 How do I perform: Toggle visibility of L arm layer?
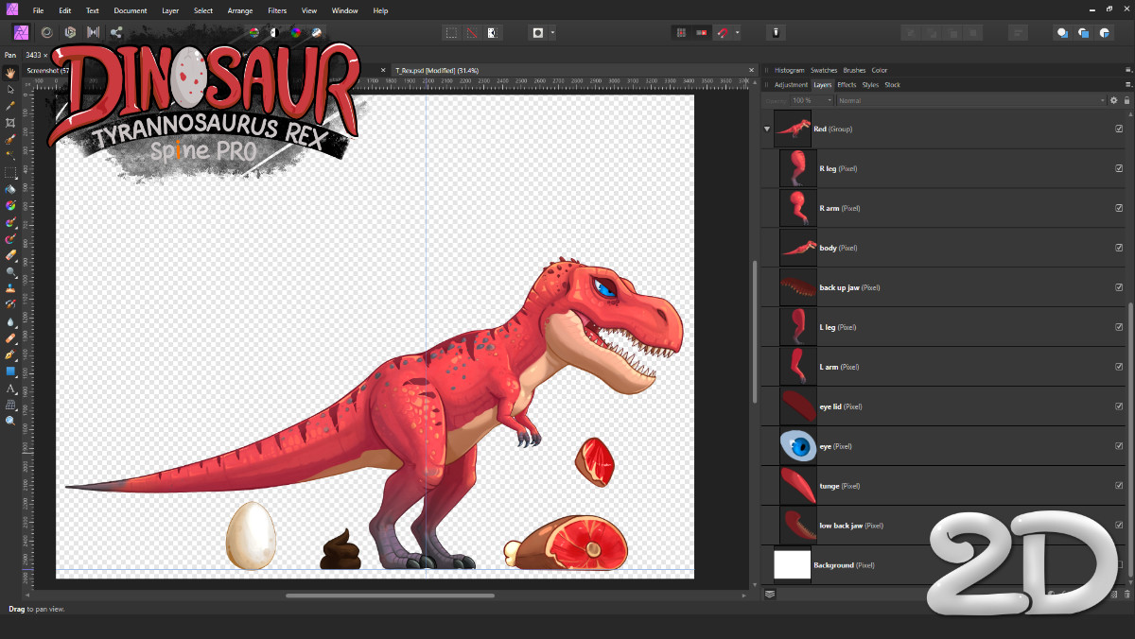(x=1119, y=367)
